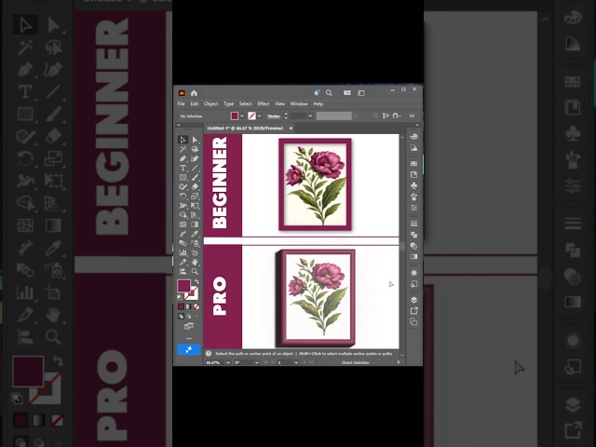Open the Symbols panel club icon
Viewport: 596px width, 447px height.
[413, 185]
